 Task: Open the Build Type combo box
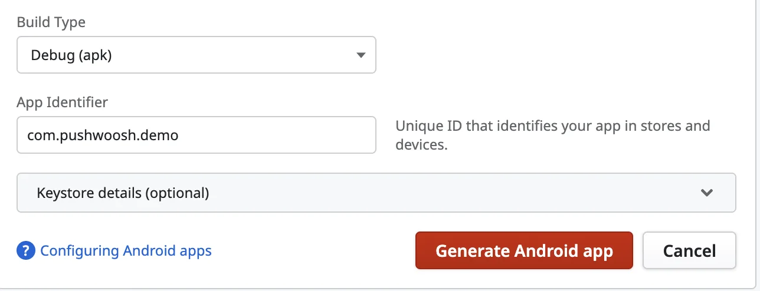pyautogui.click(x=196, y=55)
